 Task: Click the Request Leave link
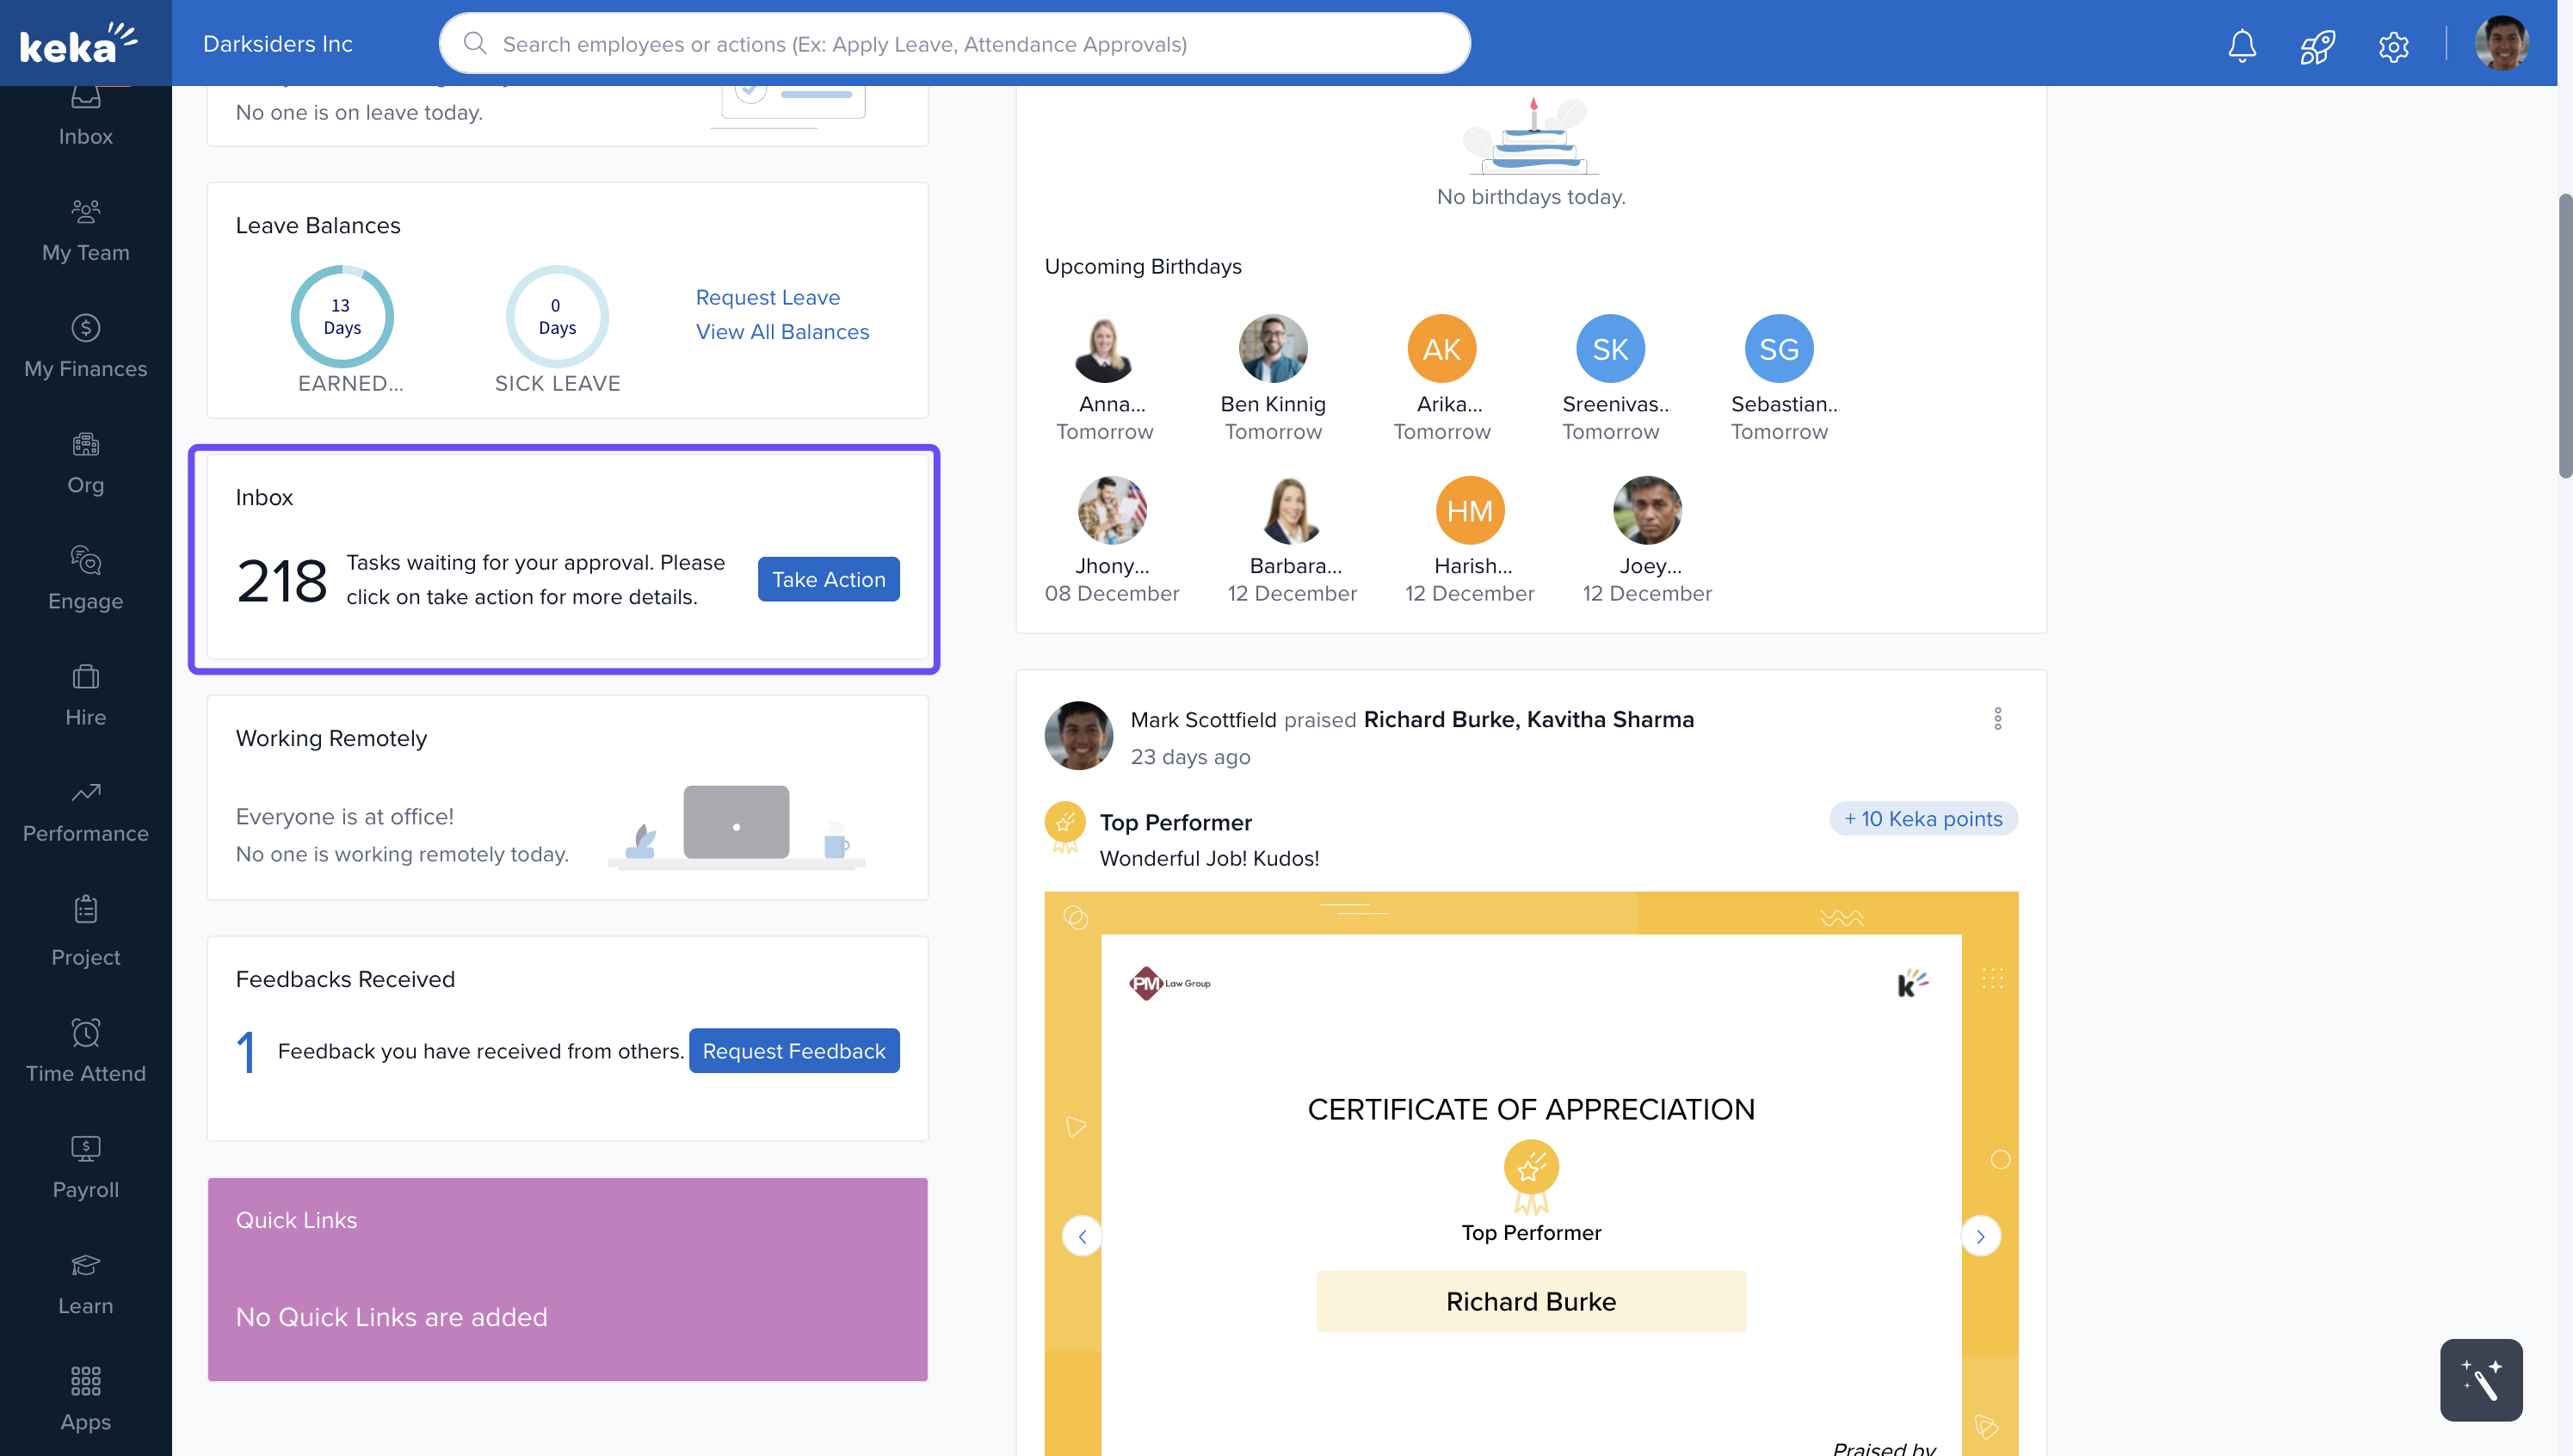click(x=767, y=297)
